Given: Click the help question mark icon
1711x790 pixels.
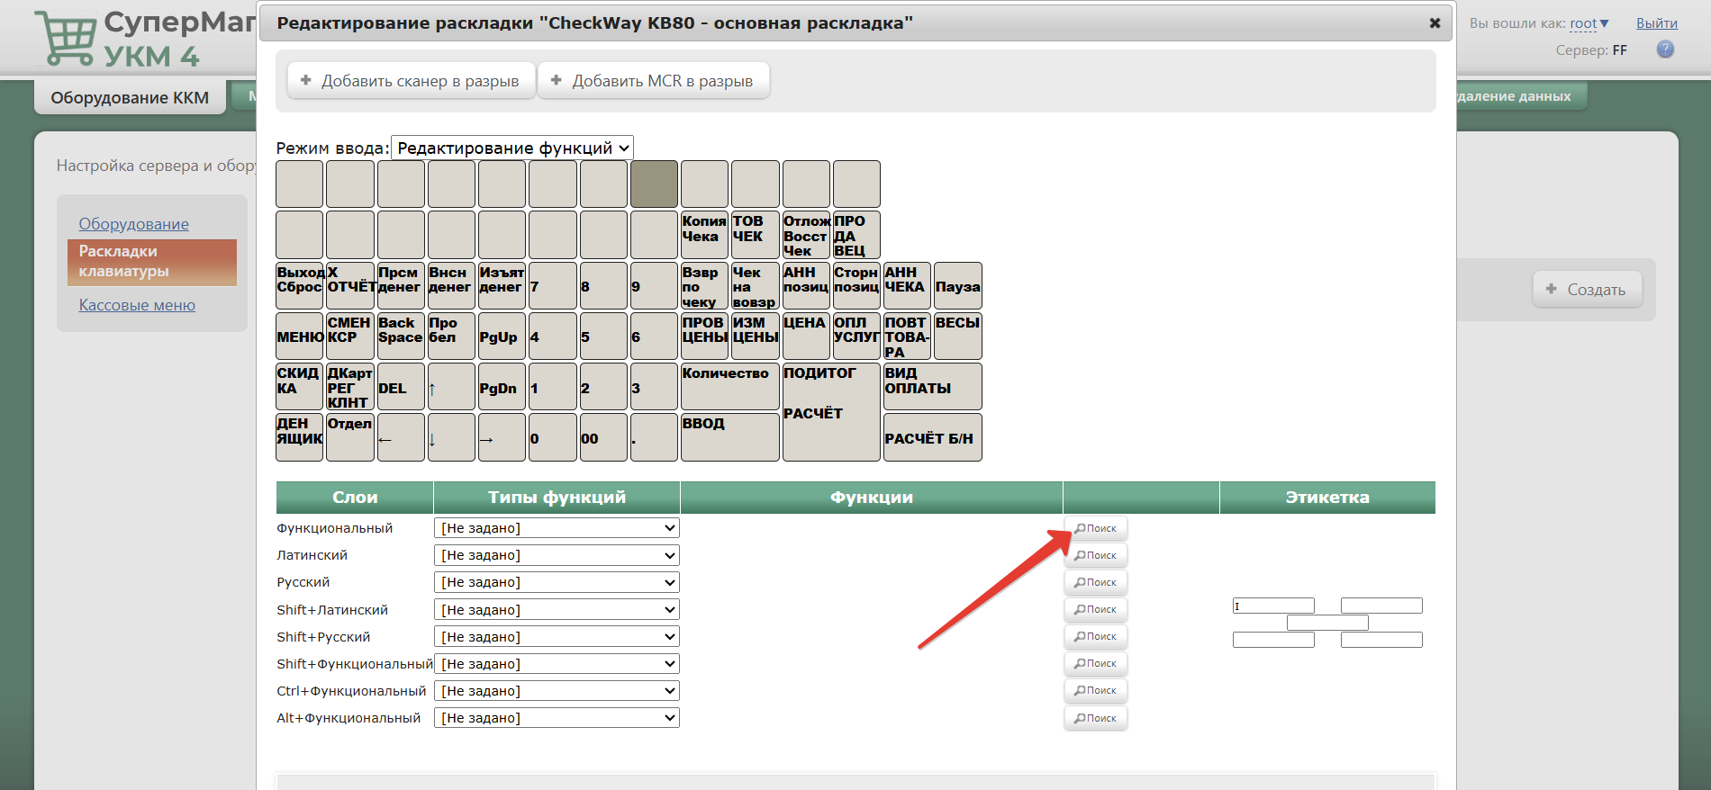Looking at the screenshot, I should click(1665, 49).
